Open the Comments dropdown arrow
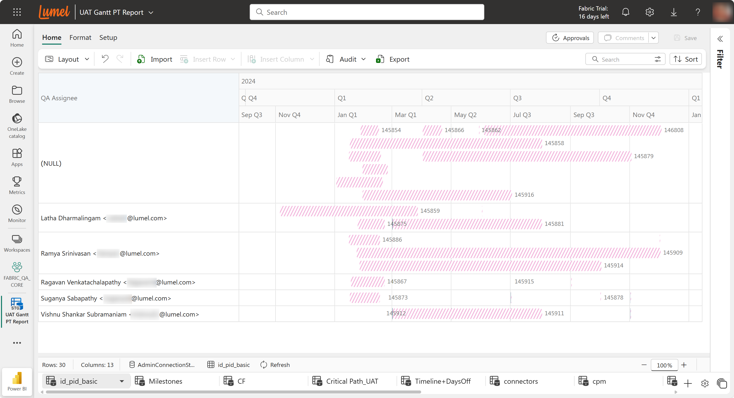This screenshot has height=398, width=734. click(654, 38)
